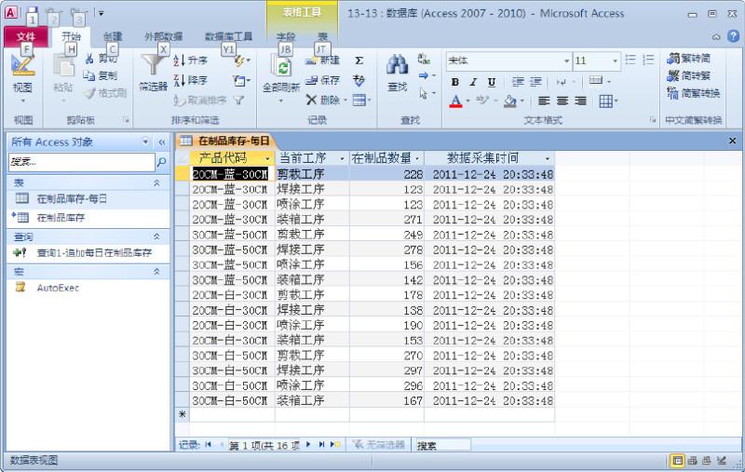Sort ascending with 升序
745x472 pixels.
tap(191, 61)
